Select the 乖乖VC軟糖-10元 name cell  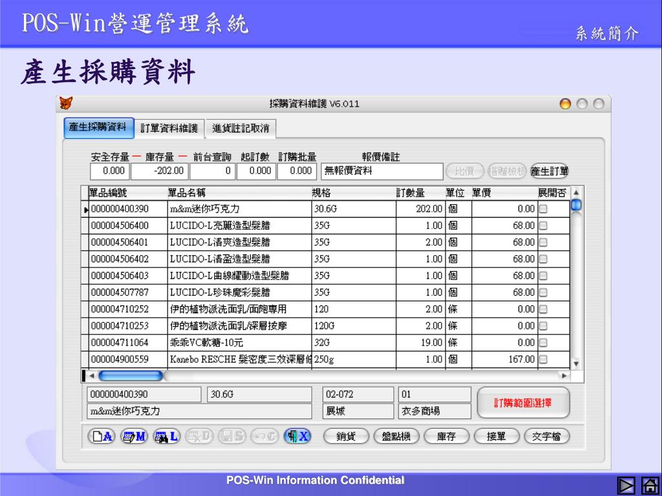239,342
